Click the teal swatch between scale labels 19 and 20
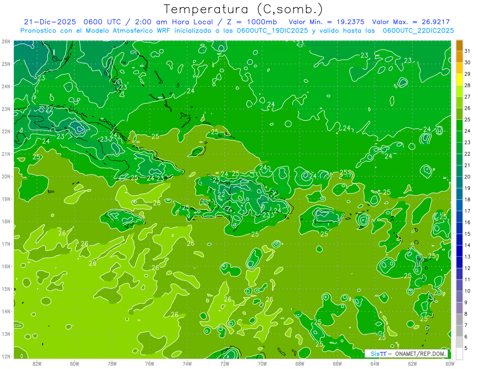 459,182
